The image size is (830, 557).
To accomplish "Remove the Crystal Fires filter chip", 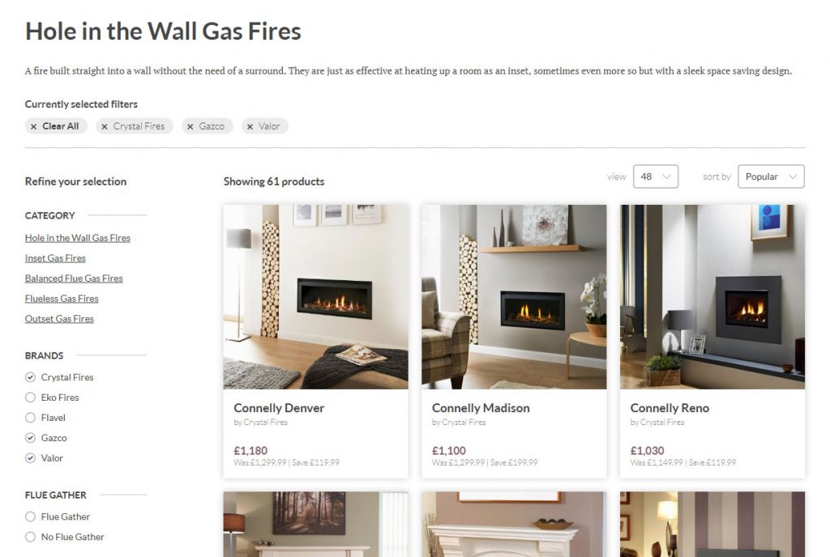I will (135, 126).
